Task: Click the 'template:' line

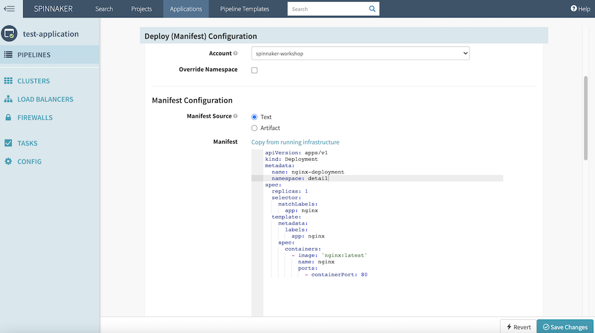Action: click(286, 217)
